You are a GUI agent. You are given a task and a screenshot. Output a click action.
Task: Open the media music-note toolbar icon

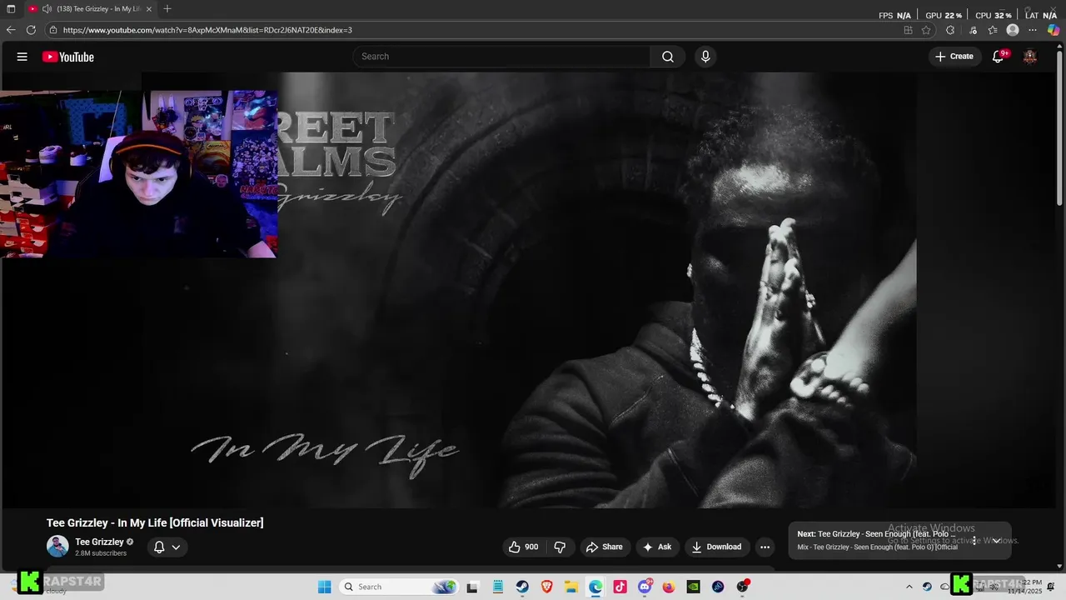point(973,30)
